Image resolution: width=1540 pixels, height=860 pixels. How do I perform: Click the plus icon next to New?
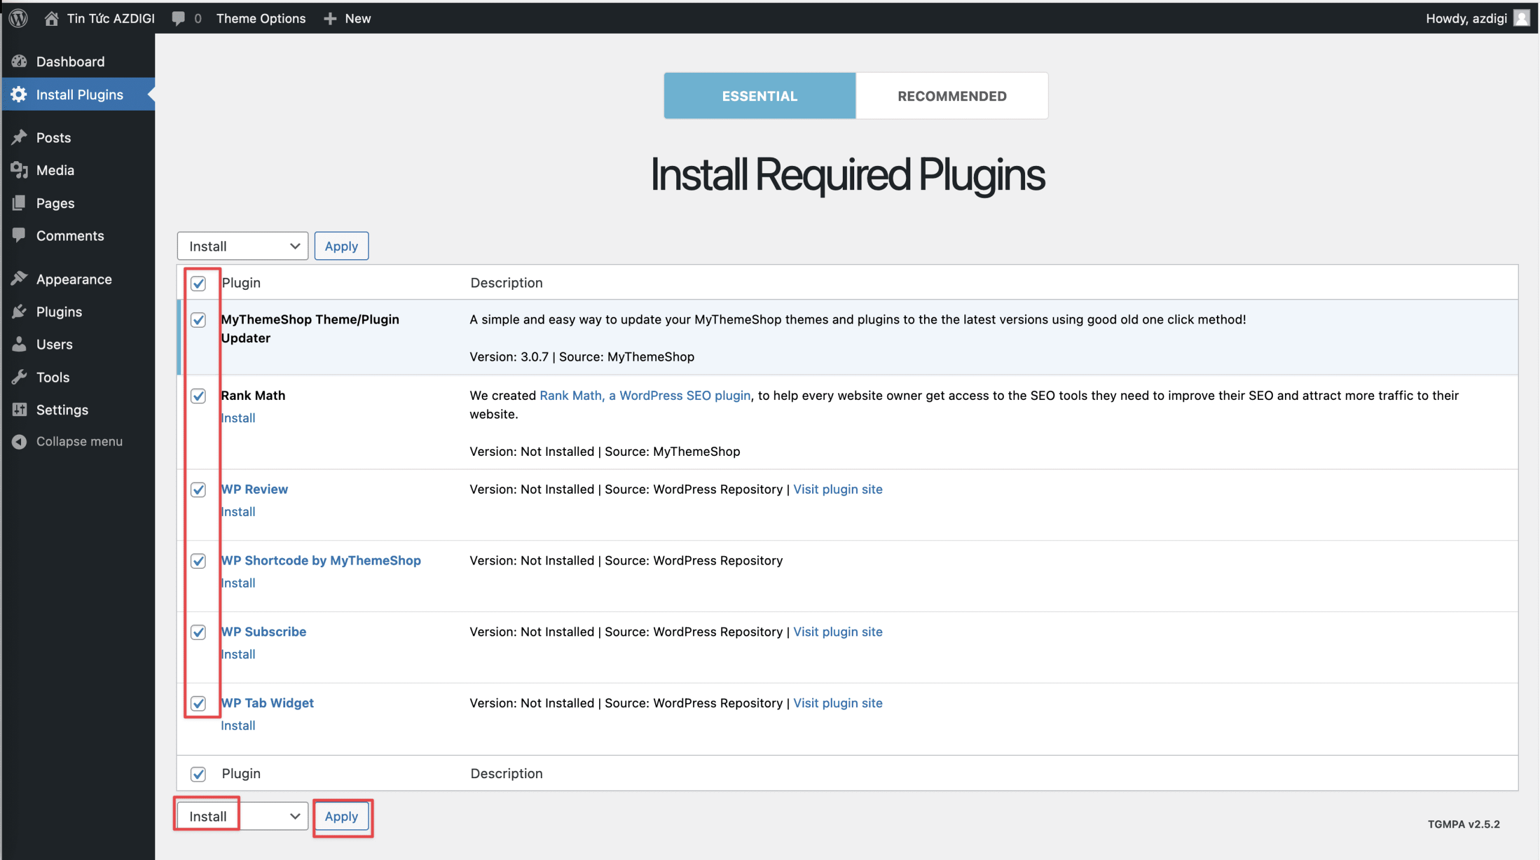coord(330,19)
